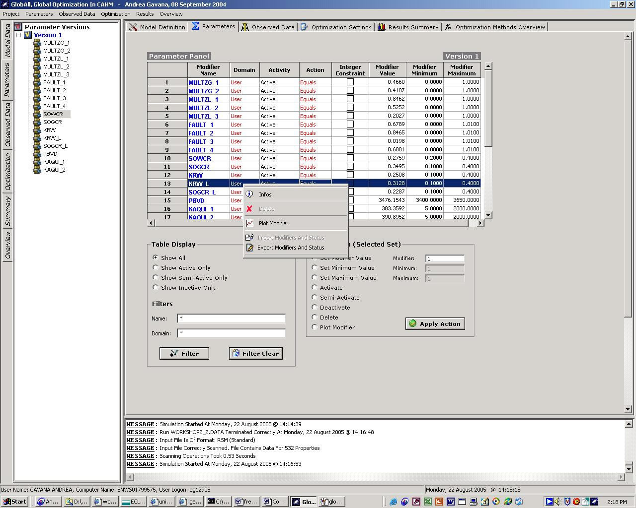Click the Name filter input field
Image resolution: width=636 pixels, height=508 pixels.
pyautogui.click(x=231, y=318)
